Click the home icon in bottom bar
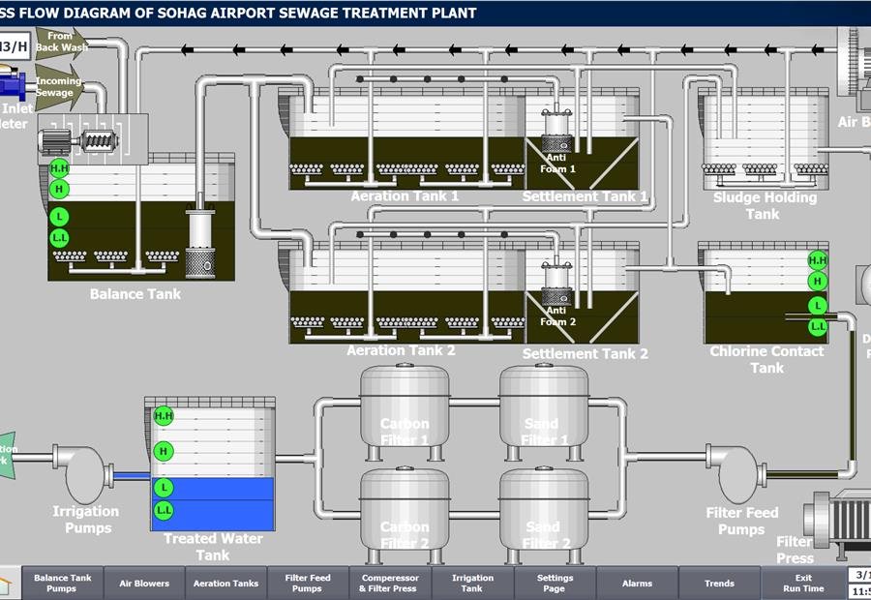871x600 pixels. 7,585
